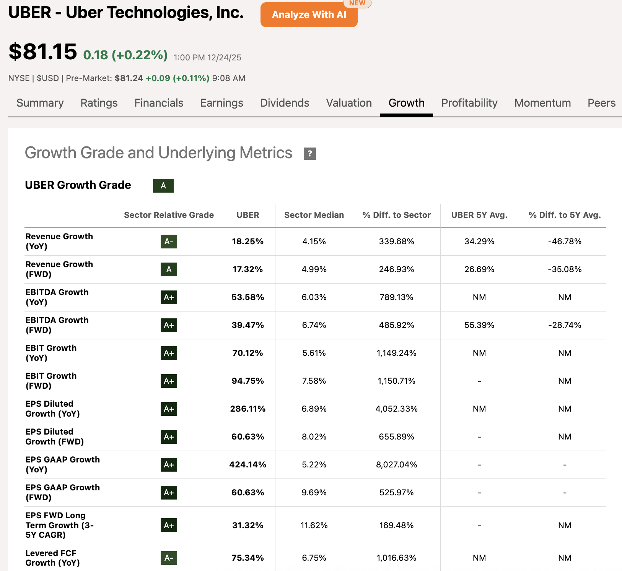
Task: Click the 55.39% EBITDA five-year average
Action: click(479, 325)
